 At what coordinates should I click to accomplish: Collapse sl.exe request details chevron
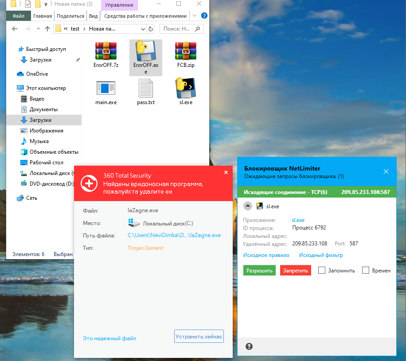click(x=248, y=206)
